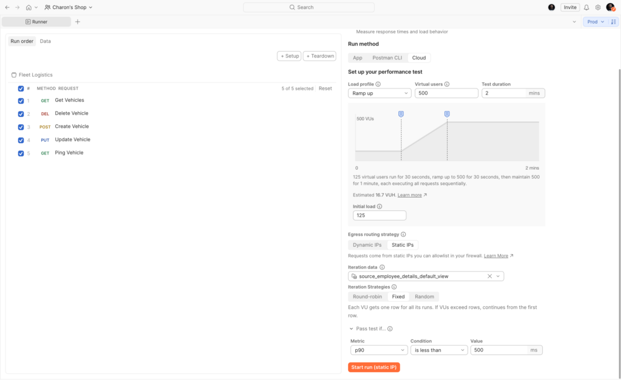Image resolution: width=621 pixels, height=380 pixels.
Task: Reset the request selection
Action: [x=325, y=88]
